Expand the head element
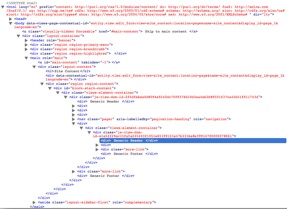287x209 pixels. click(11, 19)
